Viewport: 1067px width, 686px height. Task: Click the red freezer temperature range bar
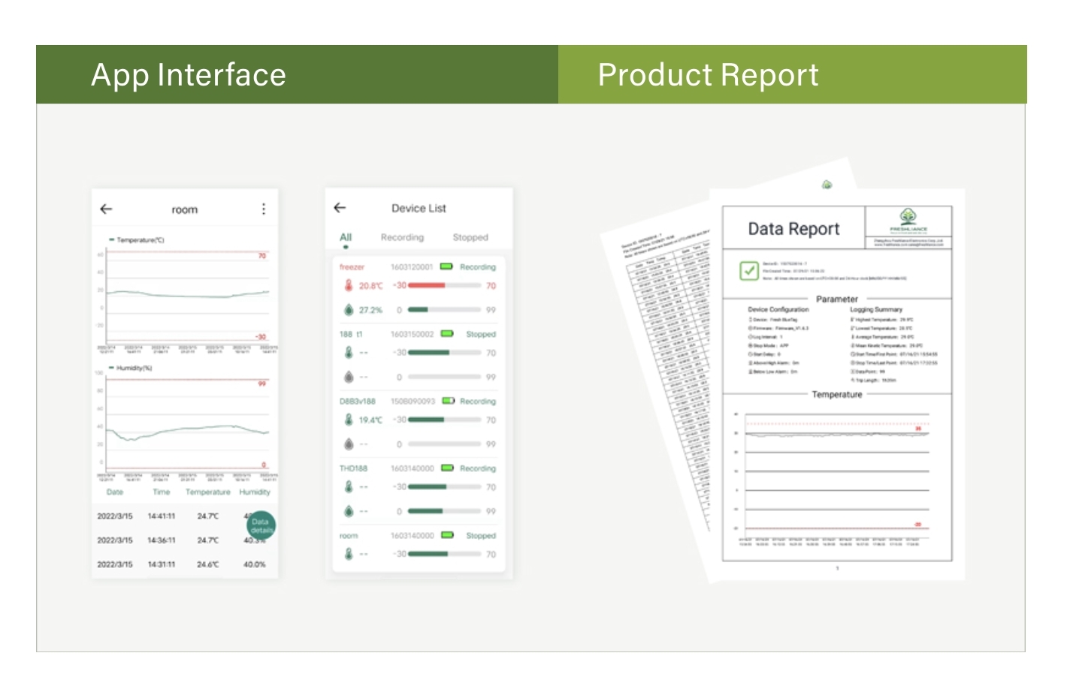427,286
